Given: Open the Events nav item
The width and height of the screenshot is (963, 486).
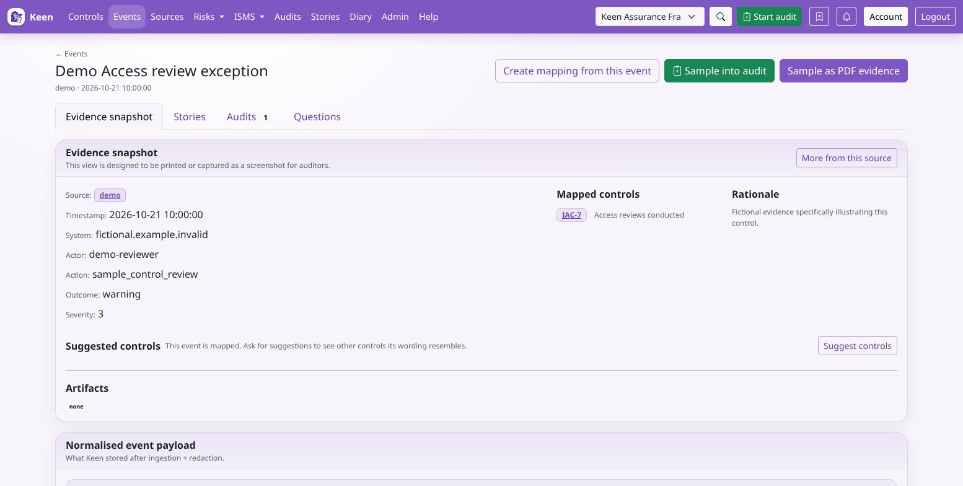Looking at the screenshot, I should point(127,17).
